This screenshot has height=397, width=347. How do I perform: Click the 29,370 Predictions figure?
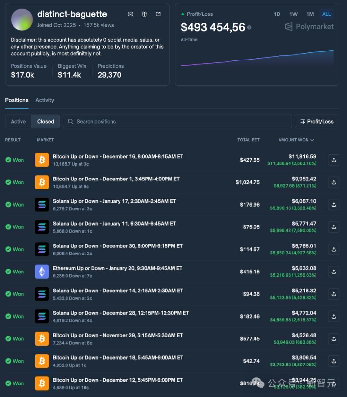tap(110, 75)
